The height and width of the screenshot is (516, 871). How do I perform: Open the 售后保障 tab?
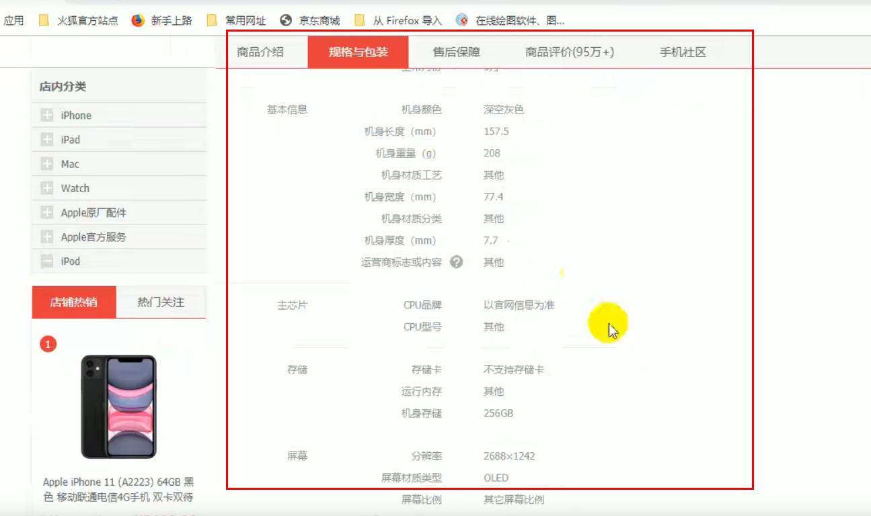tap(457, 52)
